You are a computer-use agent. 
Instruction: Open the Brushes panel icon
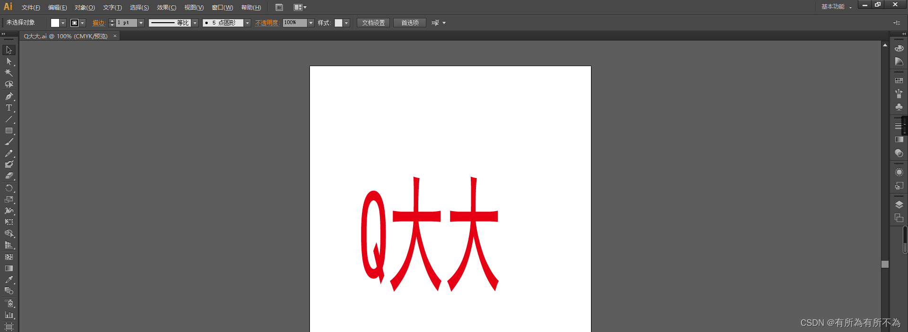click(x=899, y=94)
